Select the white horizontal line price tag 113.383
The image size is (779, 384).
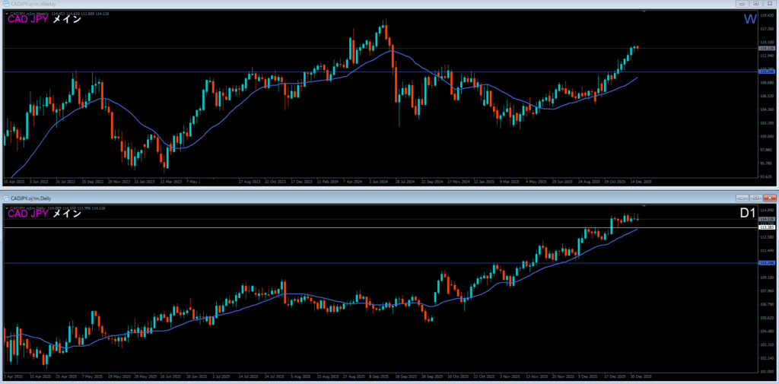[767, 227]
